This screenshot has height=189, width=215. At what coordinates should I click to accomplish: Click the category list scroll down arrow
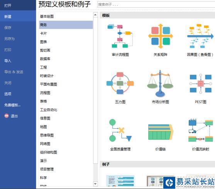coord(95,184)
